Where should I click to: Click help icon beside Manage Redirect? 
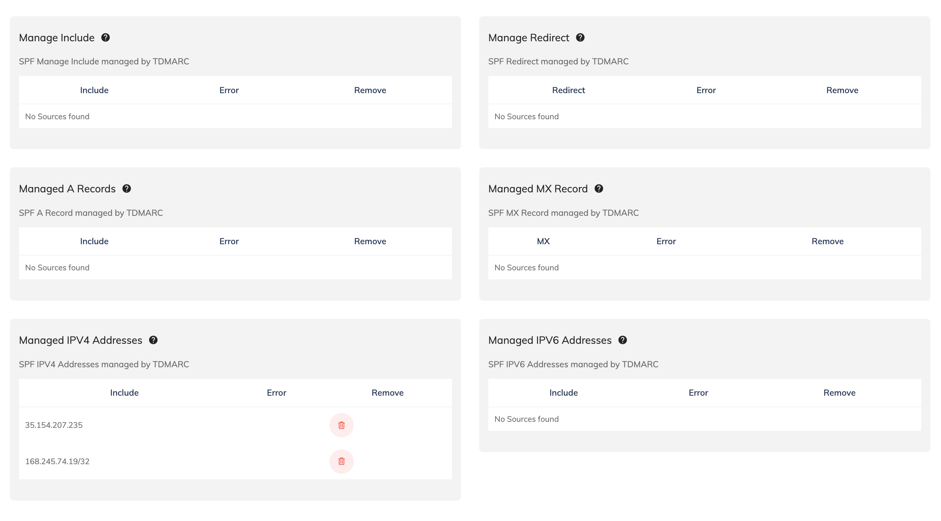(x=580, y=37)
